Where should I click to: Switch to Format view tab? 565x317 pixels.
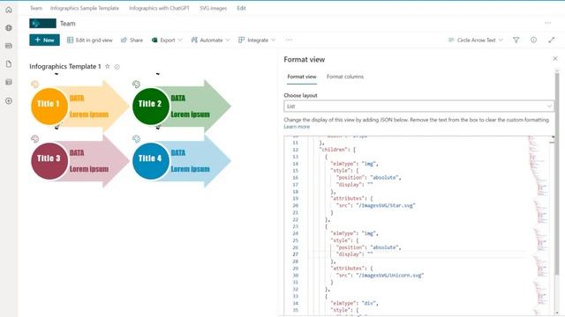tap(302, 77)
